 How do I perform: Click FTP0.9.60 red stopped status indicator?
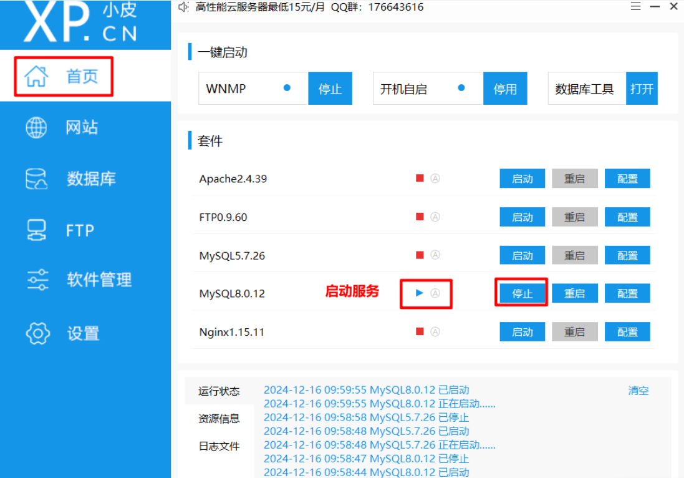coord(420,217)
